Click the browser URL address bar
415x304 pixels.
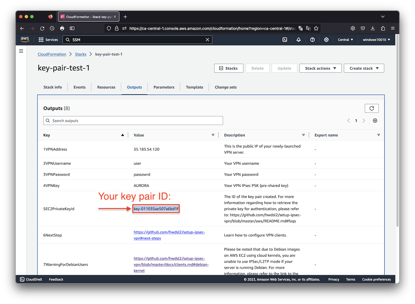[x=212, y=28]
